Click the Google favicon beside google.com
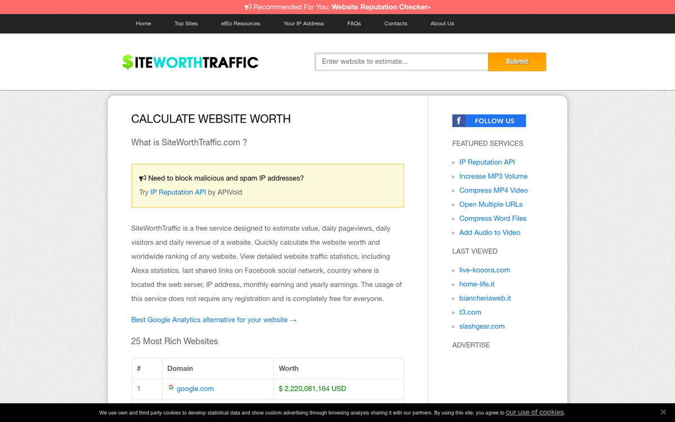The image size is (675, 422). coord(171,388)
